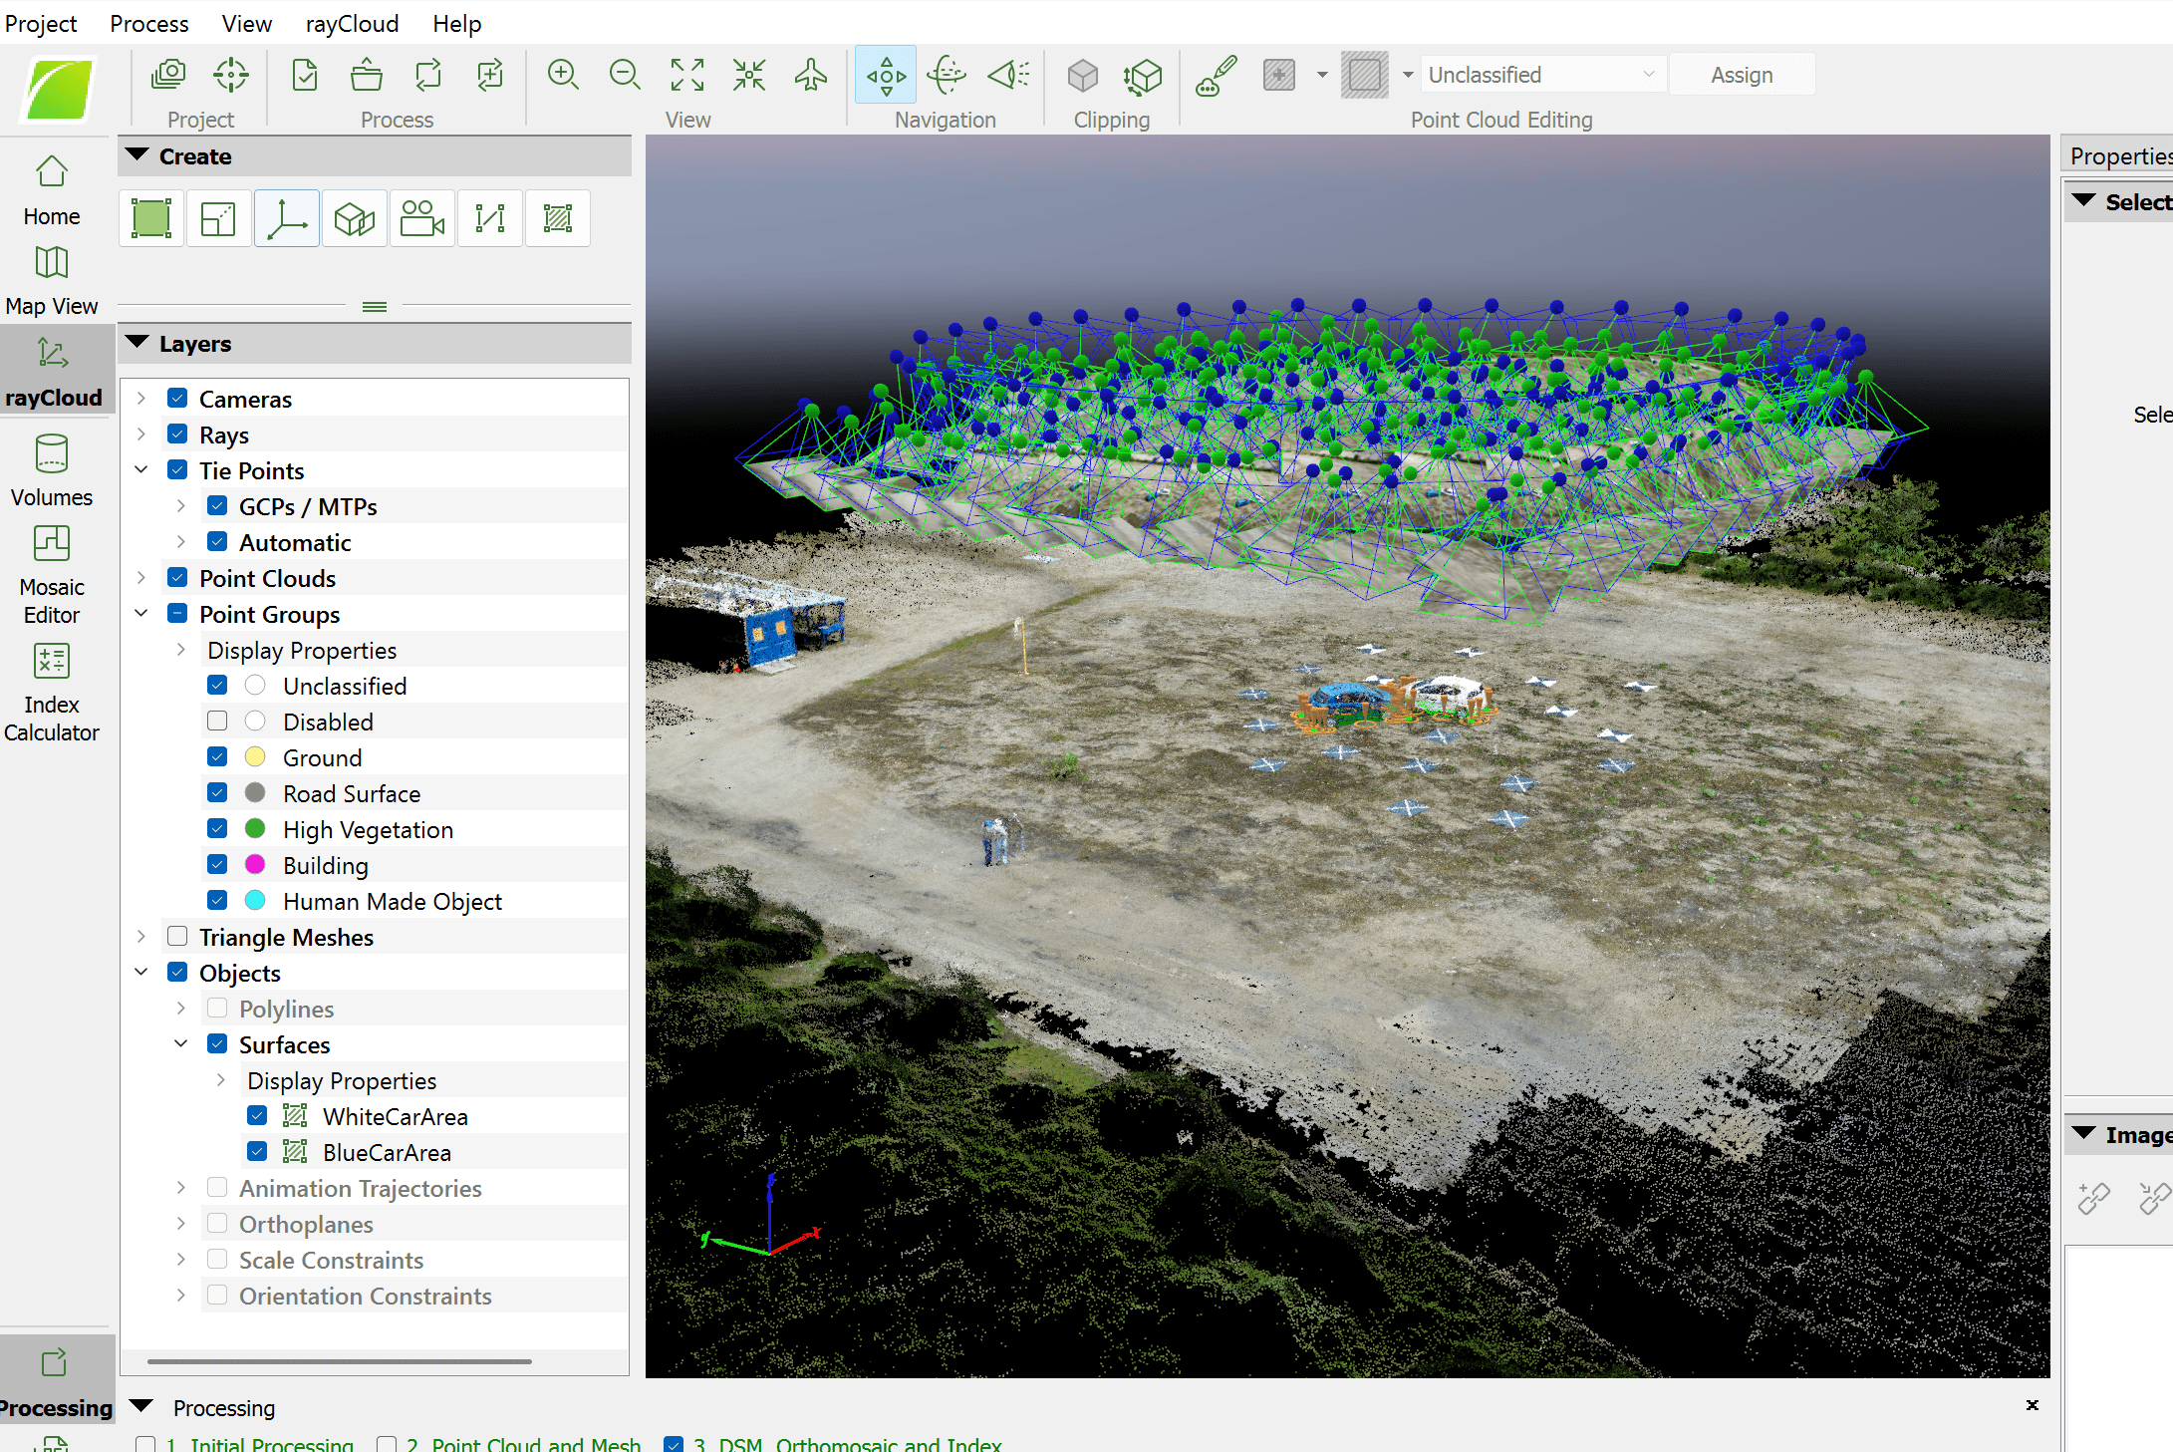Open the rayCloud menu
Screen dimensions: 2173x1452
pos(352,23)
